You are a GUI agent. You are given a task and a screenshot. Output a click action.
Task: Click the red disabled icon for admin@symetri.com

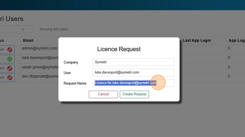tap(10, 50)
